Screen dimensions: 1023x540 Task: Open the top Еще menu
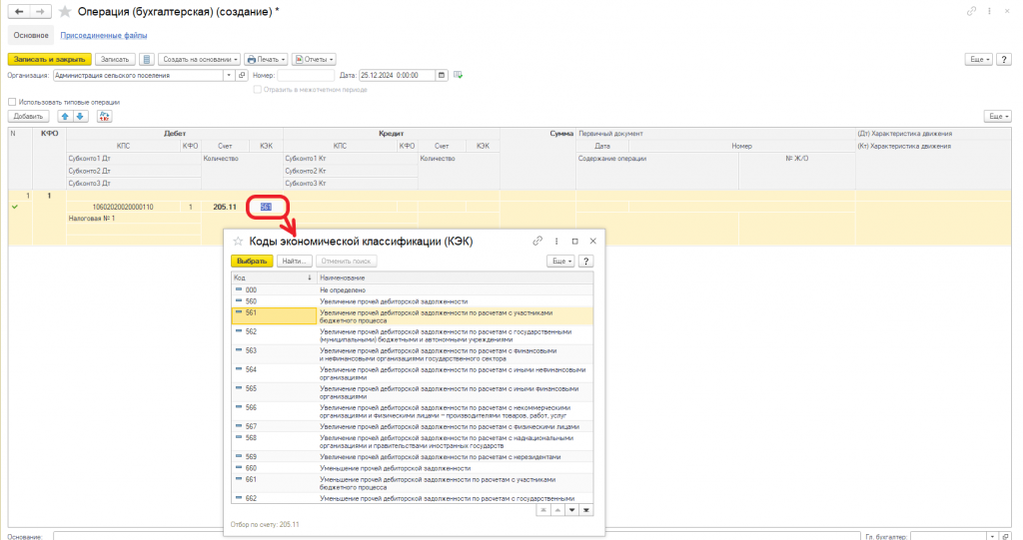979,59
